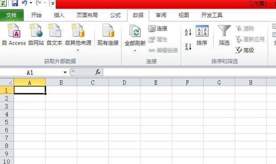Screen dimensions: 276x164
Task: Select row 8 header
Action: point(7,146)
